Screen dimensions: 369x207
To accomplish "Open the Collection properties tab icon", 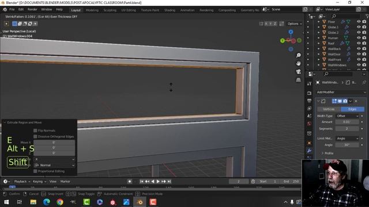I will point(309,133).
